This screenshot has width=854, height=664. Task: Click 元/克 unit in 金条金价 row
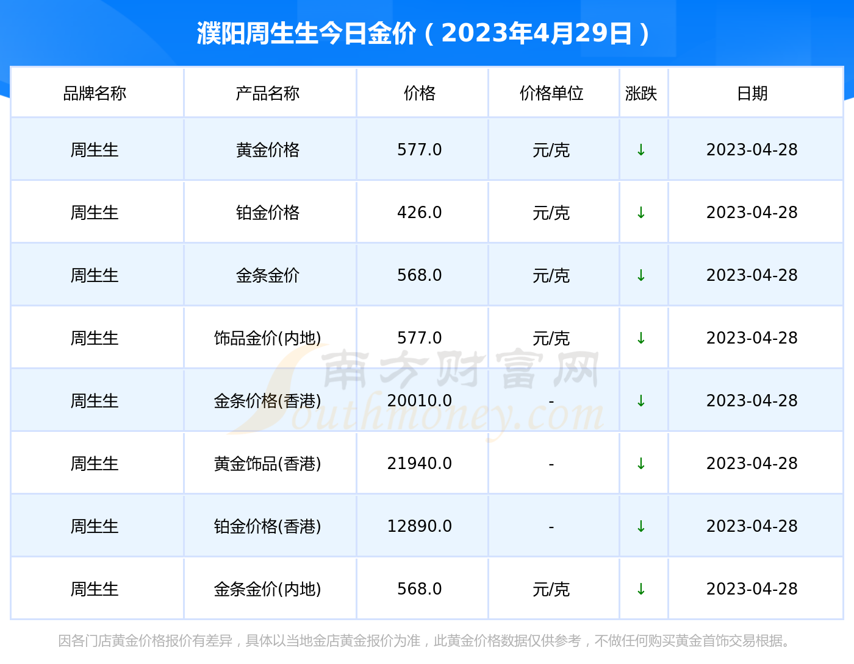point(551,275)
